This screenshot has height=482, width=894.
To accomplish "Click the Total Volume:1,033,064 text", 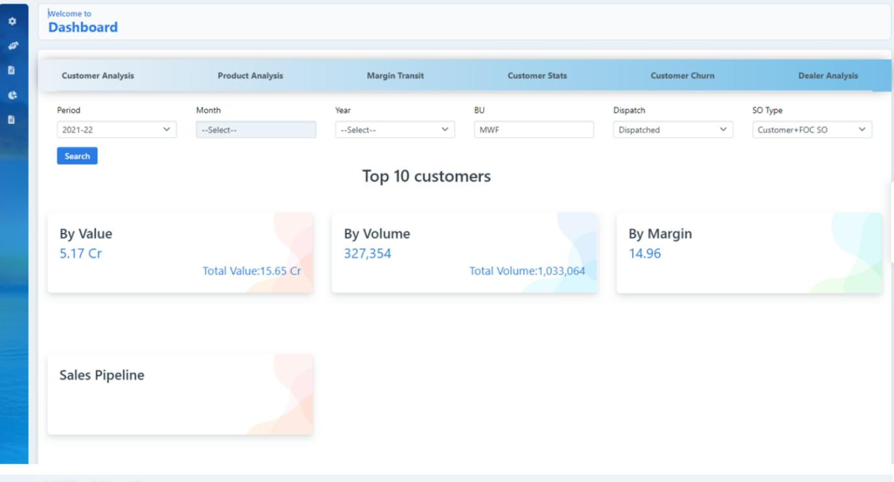I will (x=527, y=271).
